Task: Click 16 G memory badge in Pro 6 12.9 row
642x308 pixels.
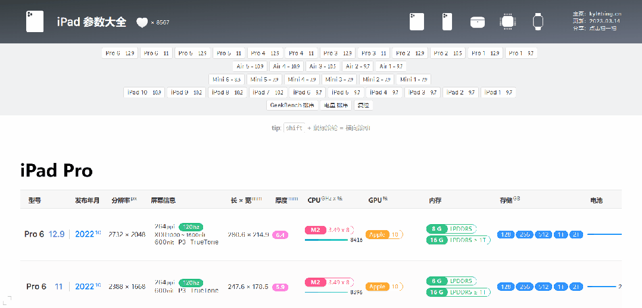Action: [x=437, y=240]
